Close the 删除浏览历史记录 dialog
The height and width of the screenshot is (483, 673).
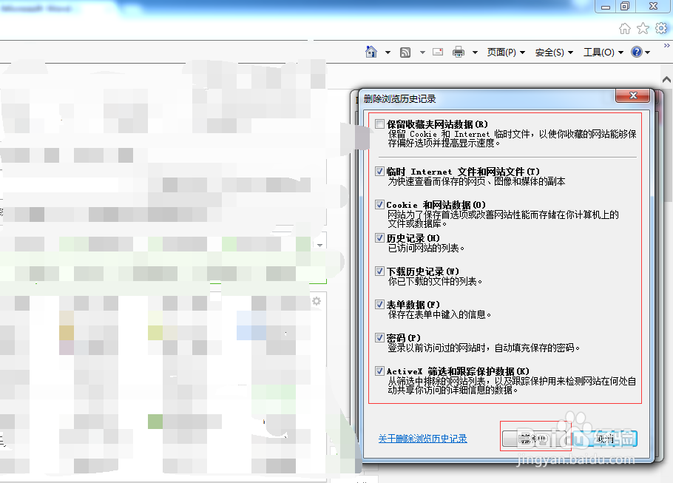632,95
